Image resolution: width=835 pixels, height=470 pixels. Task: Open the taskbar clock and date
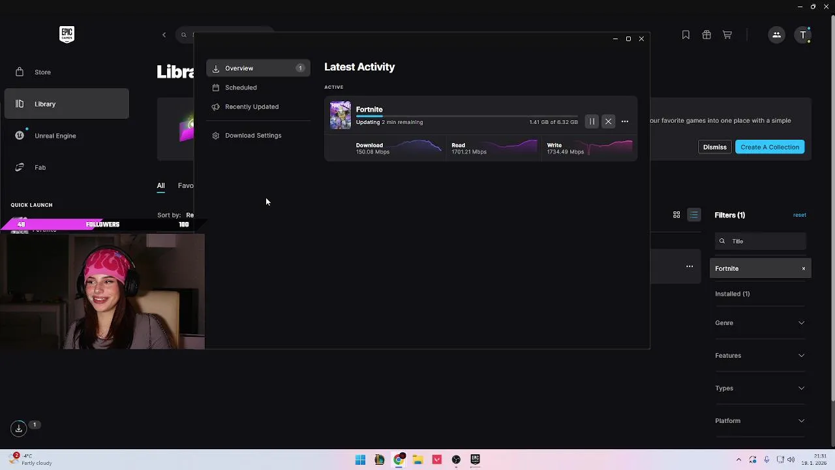tap(813, 460)
